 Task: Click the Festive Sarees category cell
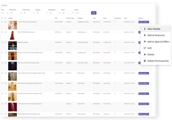click(x=82, y=114)
